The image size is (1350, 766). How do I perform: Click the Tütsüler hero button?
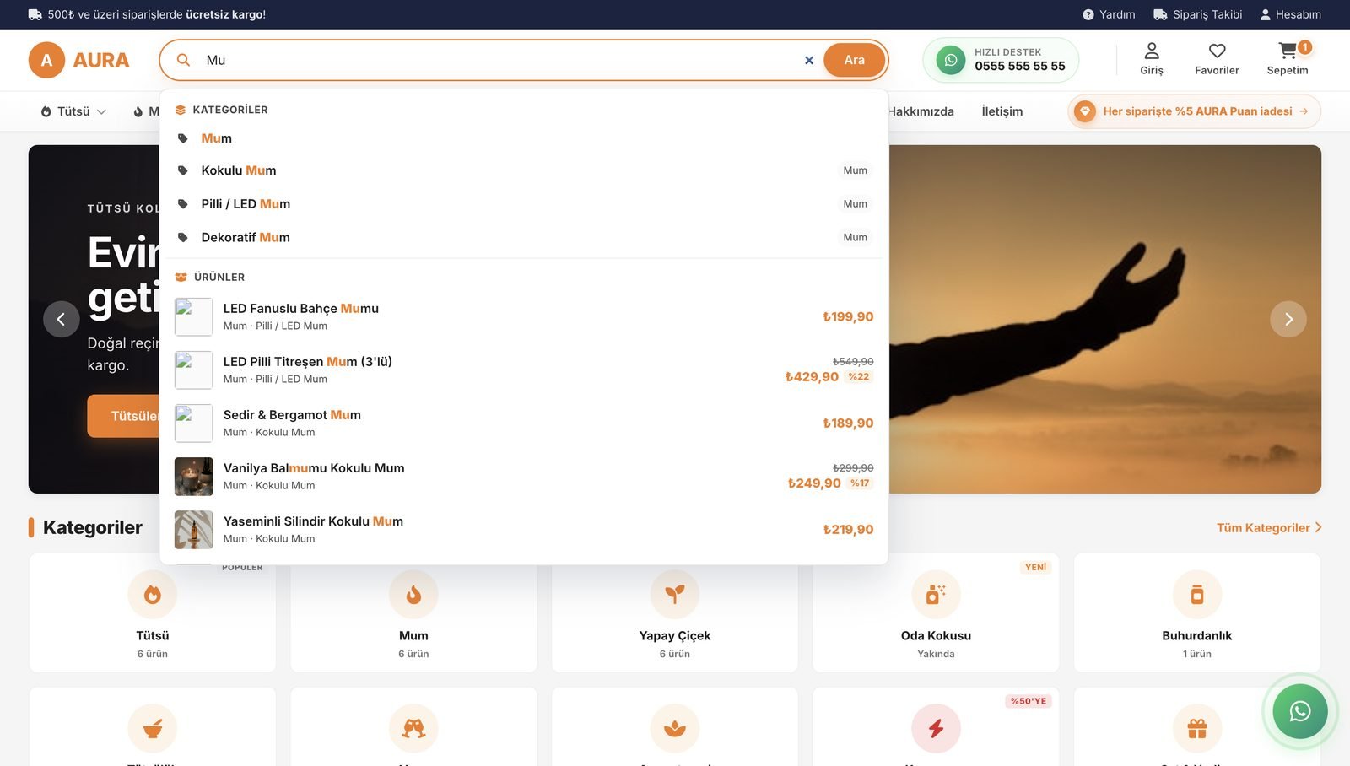point(123,416)
